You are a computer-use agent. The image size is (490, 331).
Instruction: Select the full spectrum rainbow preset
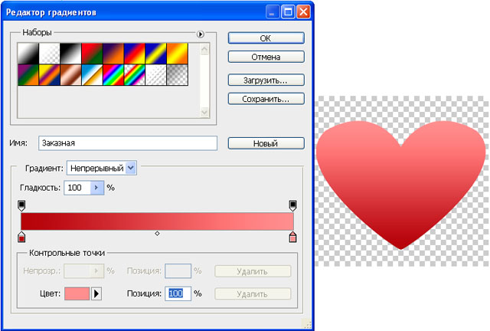tap(113, 75)
